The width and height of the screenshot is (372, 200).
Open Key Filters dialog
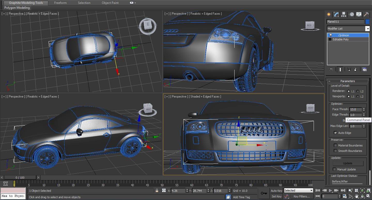pos(302,196)
